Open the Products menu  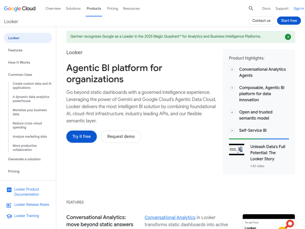click(x=94, y=9)
